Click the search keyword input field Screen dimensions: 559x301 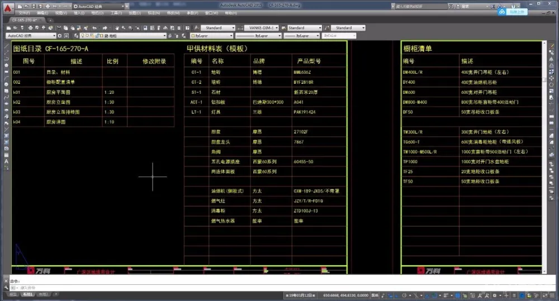tap(421, 6)
